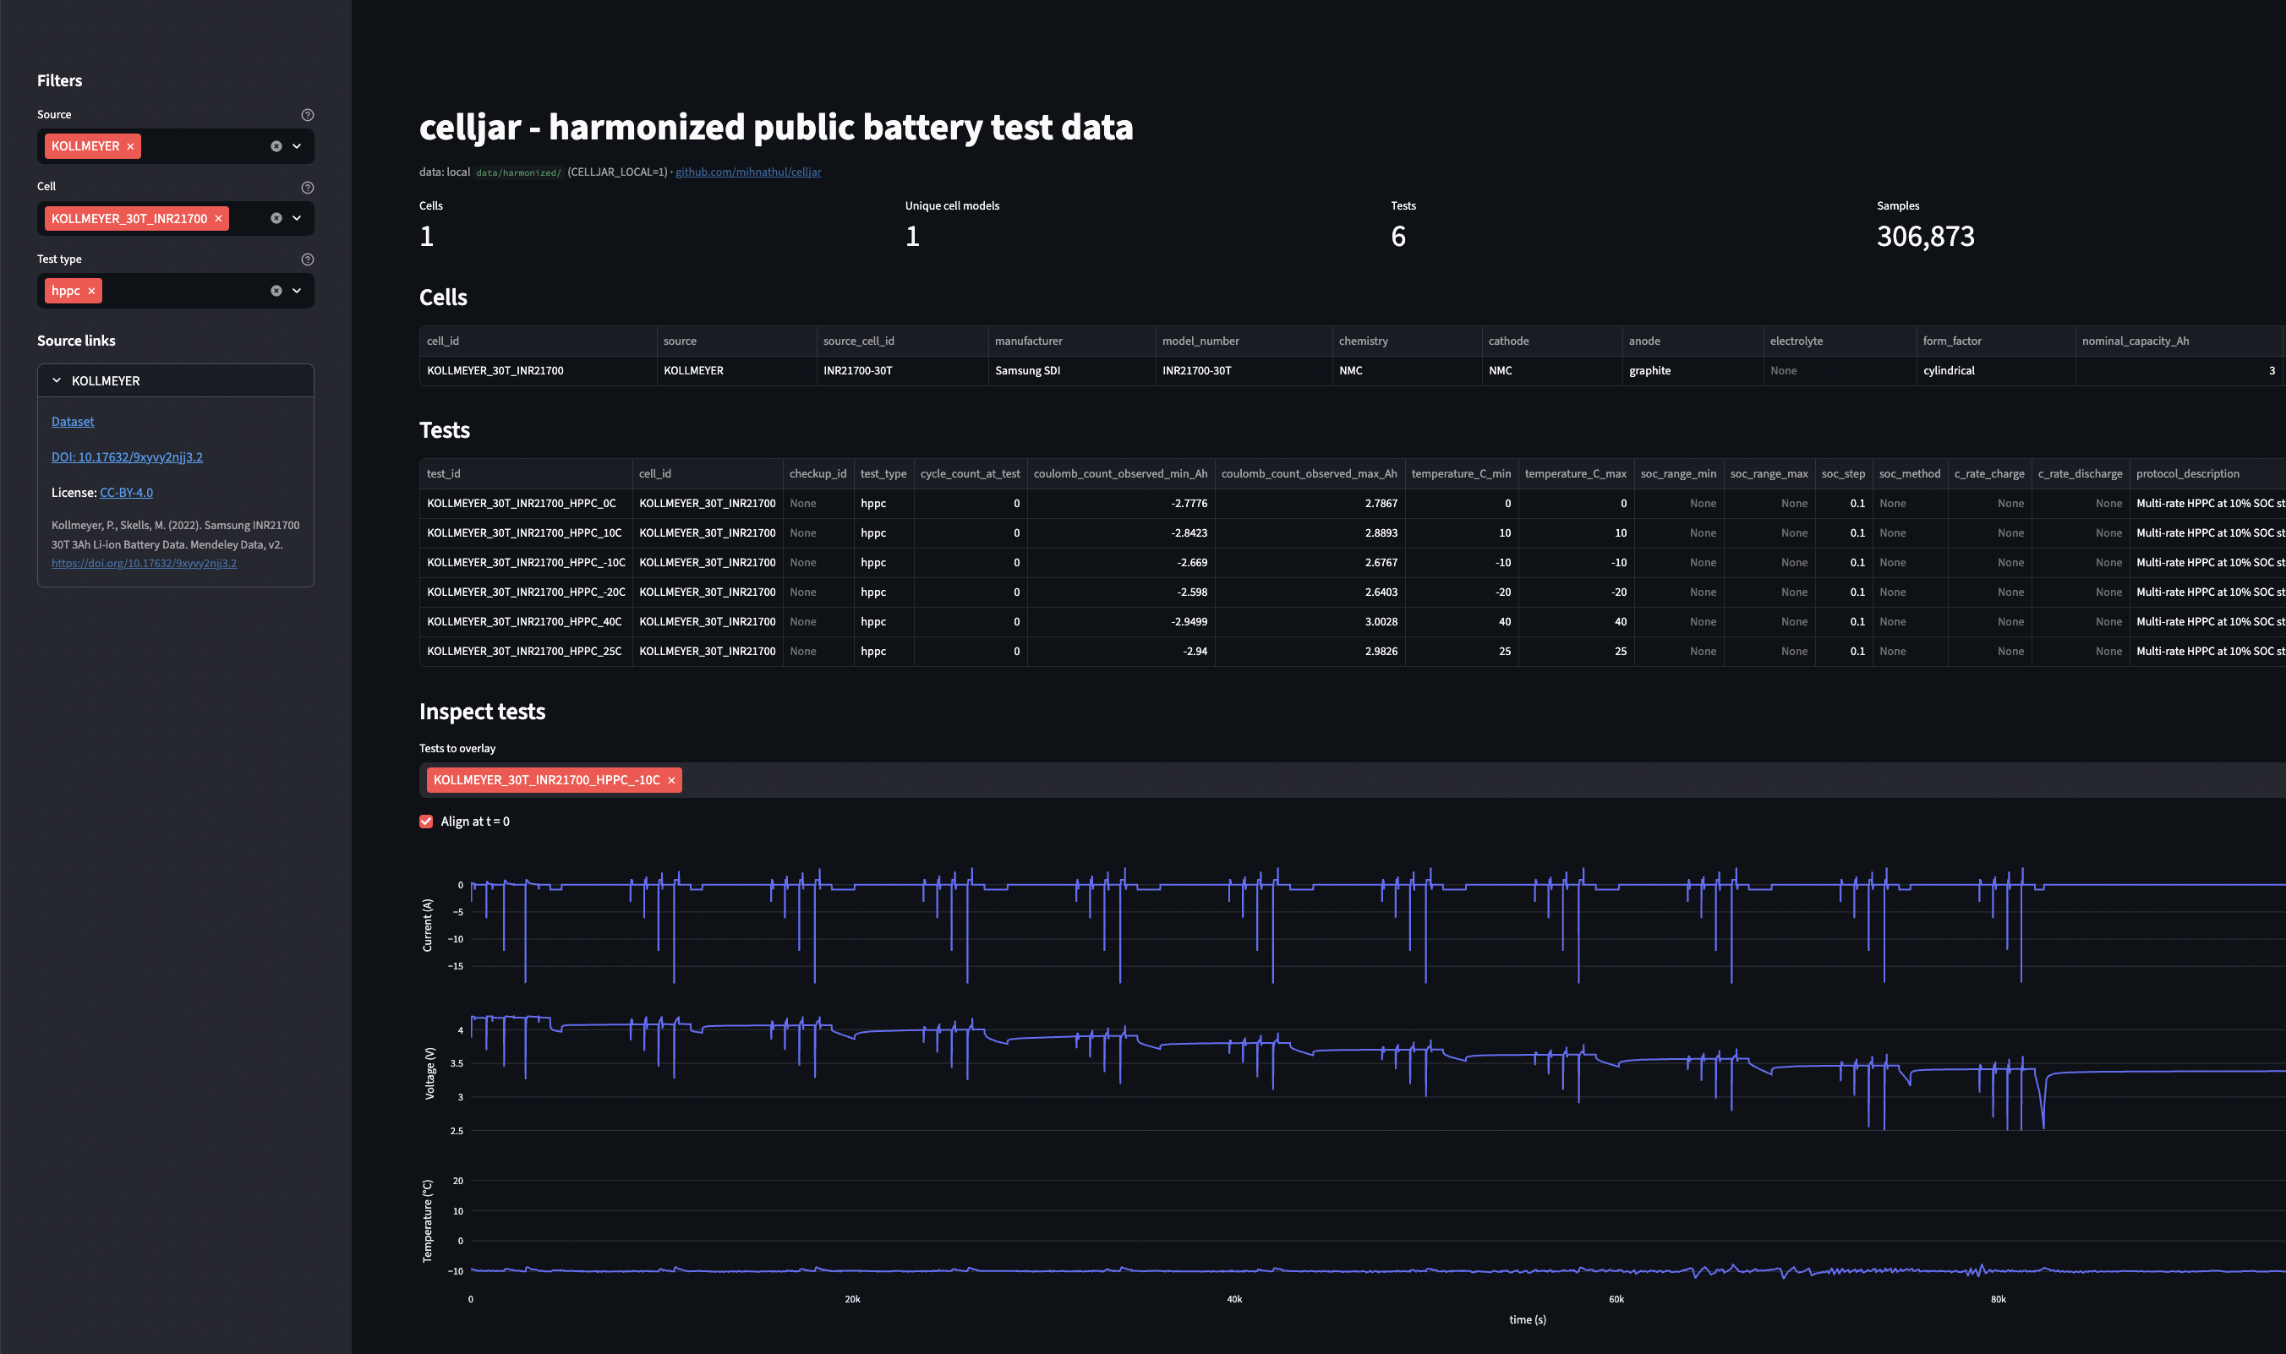Image resolution: width=2286 pixels, height=1354 pixels.
Task: Clear all Source filter selections
Action: pos(276,146)
